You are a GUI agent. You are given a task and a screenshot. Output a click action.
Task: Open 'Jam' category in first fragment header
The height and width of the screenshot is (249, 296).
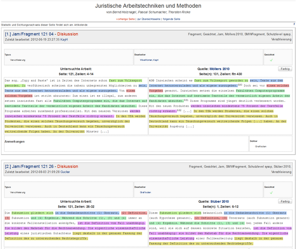pos(220,34)
